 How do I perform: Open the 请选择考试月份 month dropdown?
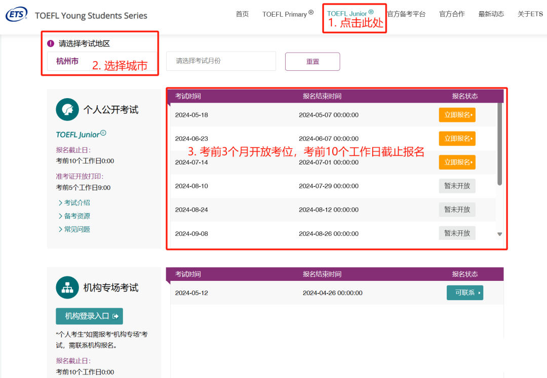click(x=221, y=61)
